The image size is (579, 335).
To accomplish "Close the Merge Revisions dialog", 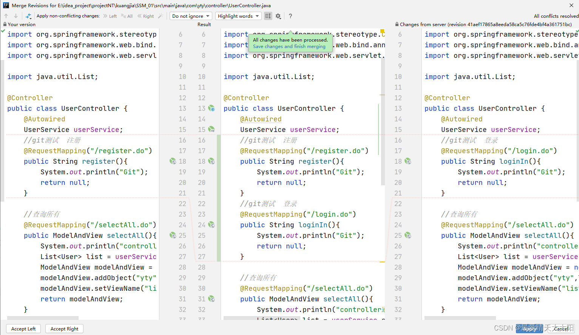I will pyautogui.click(x=571, y=5).
